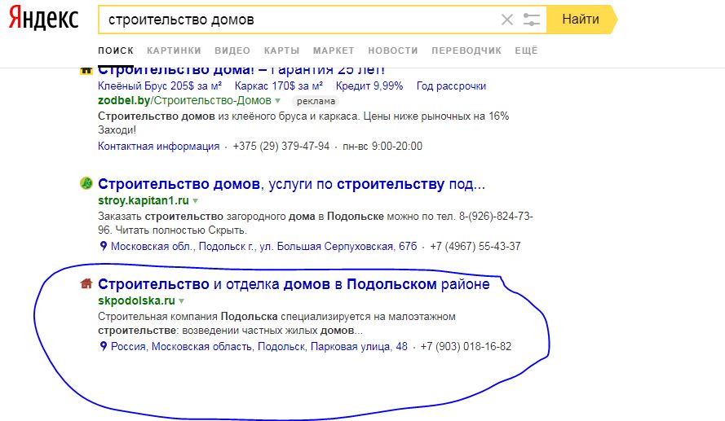Click the map pin next to Большая Серпуховская address
This screenshot has height=421, width=725.
pyautogui.click(x=104, y=246)
